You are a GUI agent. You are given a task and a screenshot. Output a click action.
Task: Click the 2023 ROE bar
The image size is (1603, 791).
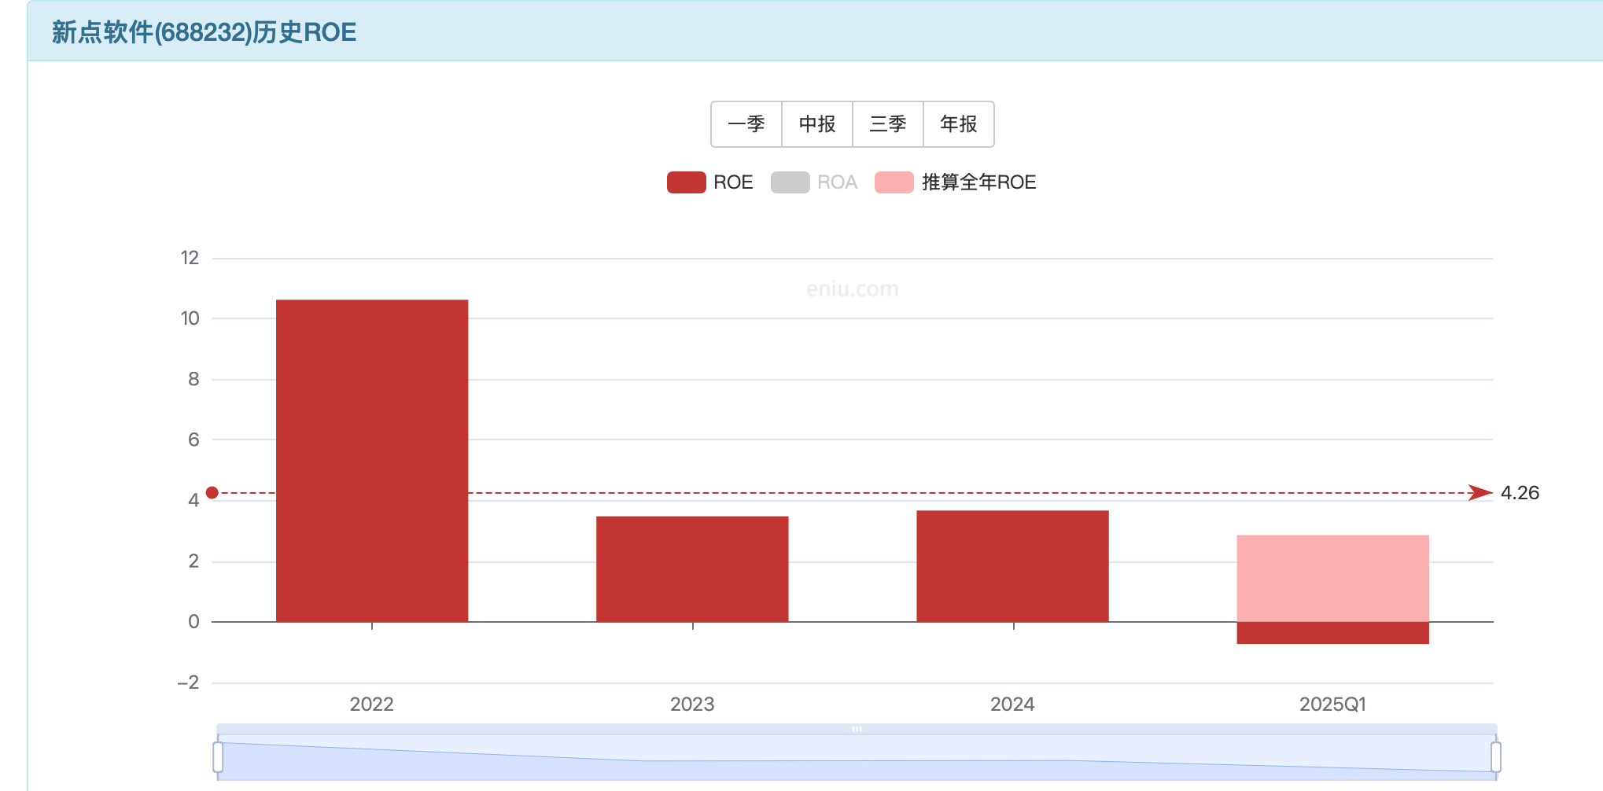click(692, 569)
